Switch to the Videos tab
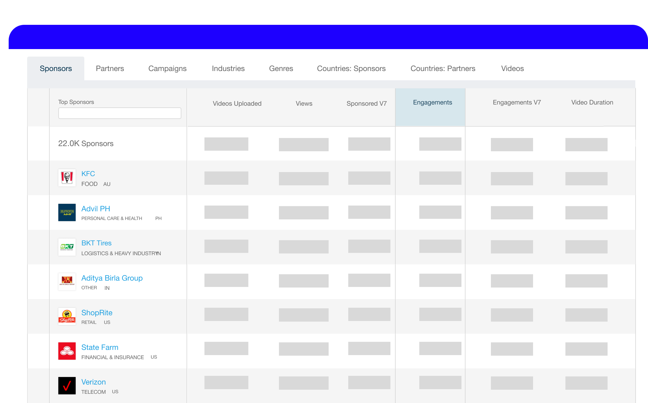This screenshot has height=403, width=648. point(512,68)
